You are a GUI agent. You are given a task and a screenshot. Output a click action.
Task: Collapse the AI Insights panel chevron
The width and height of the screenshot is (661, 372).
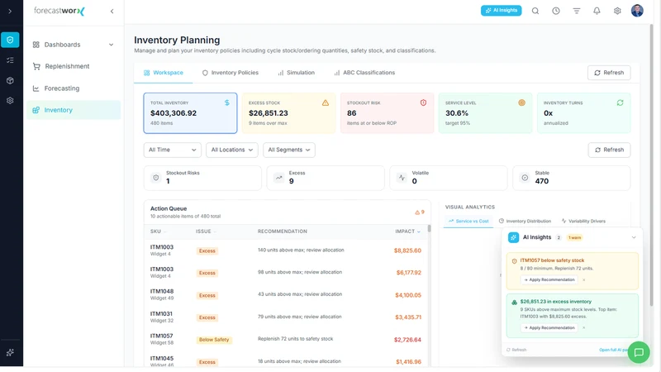[x=634, y=237]
